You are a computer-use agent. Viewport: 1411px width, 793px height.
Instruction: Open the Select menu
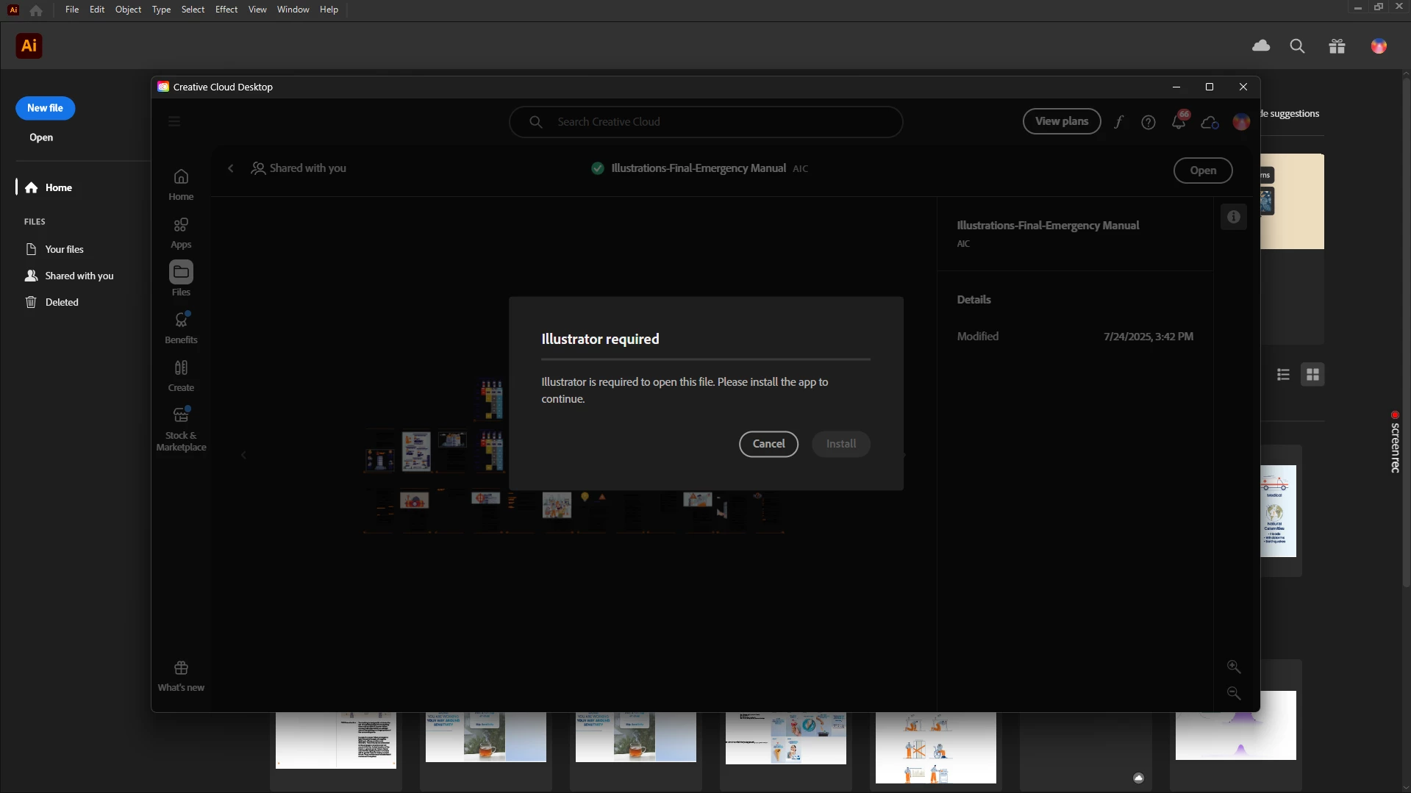pos(193,10)
